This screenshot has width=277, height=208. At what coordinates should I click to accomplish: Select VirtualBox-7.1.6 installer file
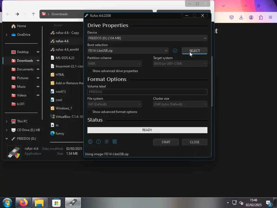(67, 116)
